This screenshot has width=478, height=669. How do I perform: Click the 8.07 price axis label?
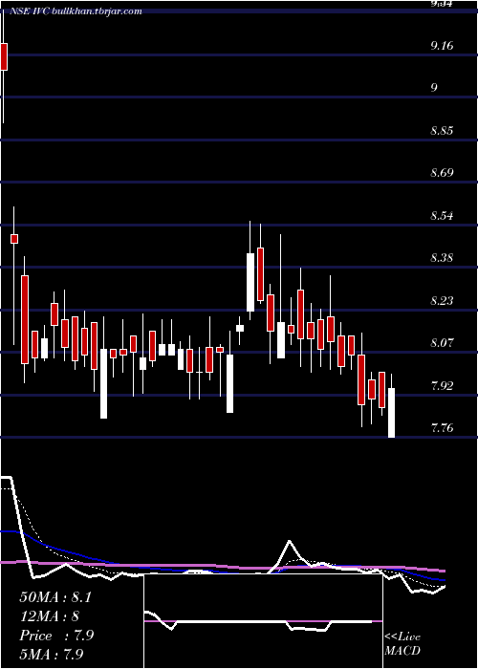pos(442,342)
